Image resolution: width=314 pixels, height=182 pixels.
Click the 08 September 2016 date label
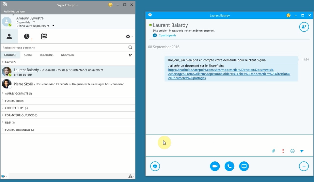tap(163, 47)
